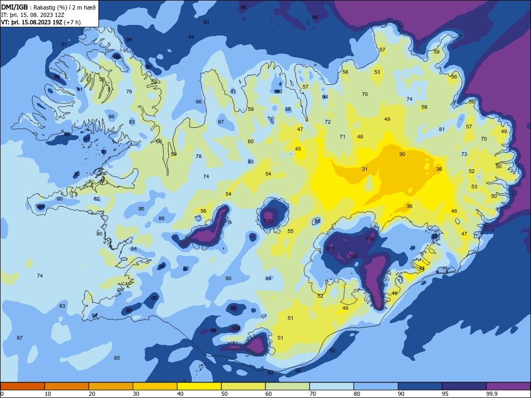
Task: Click the map value 46 in the east
Action: tap(454, 211)
